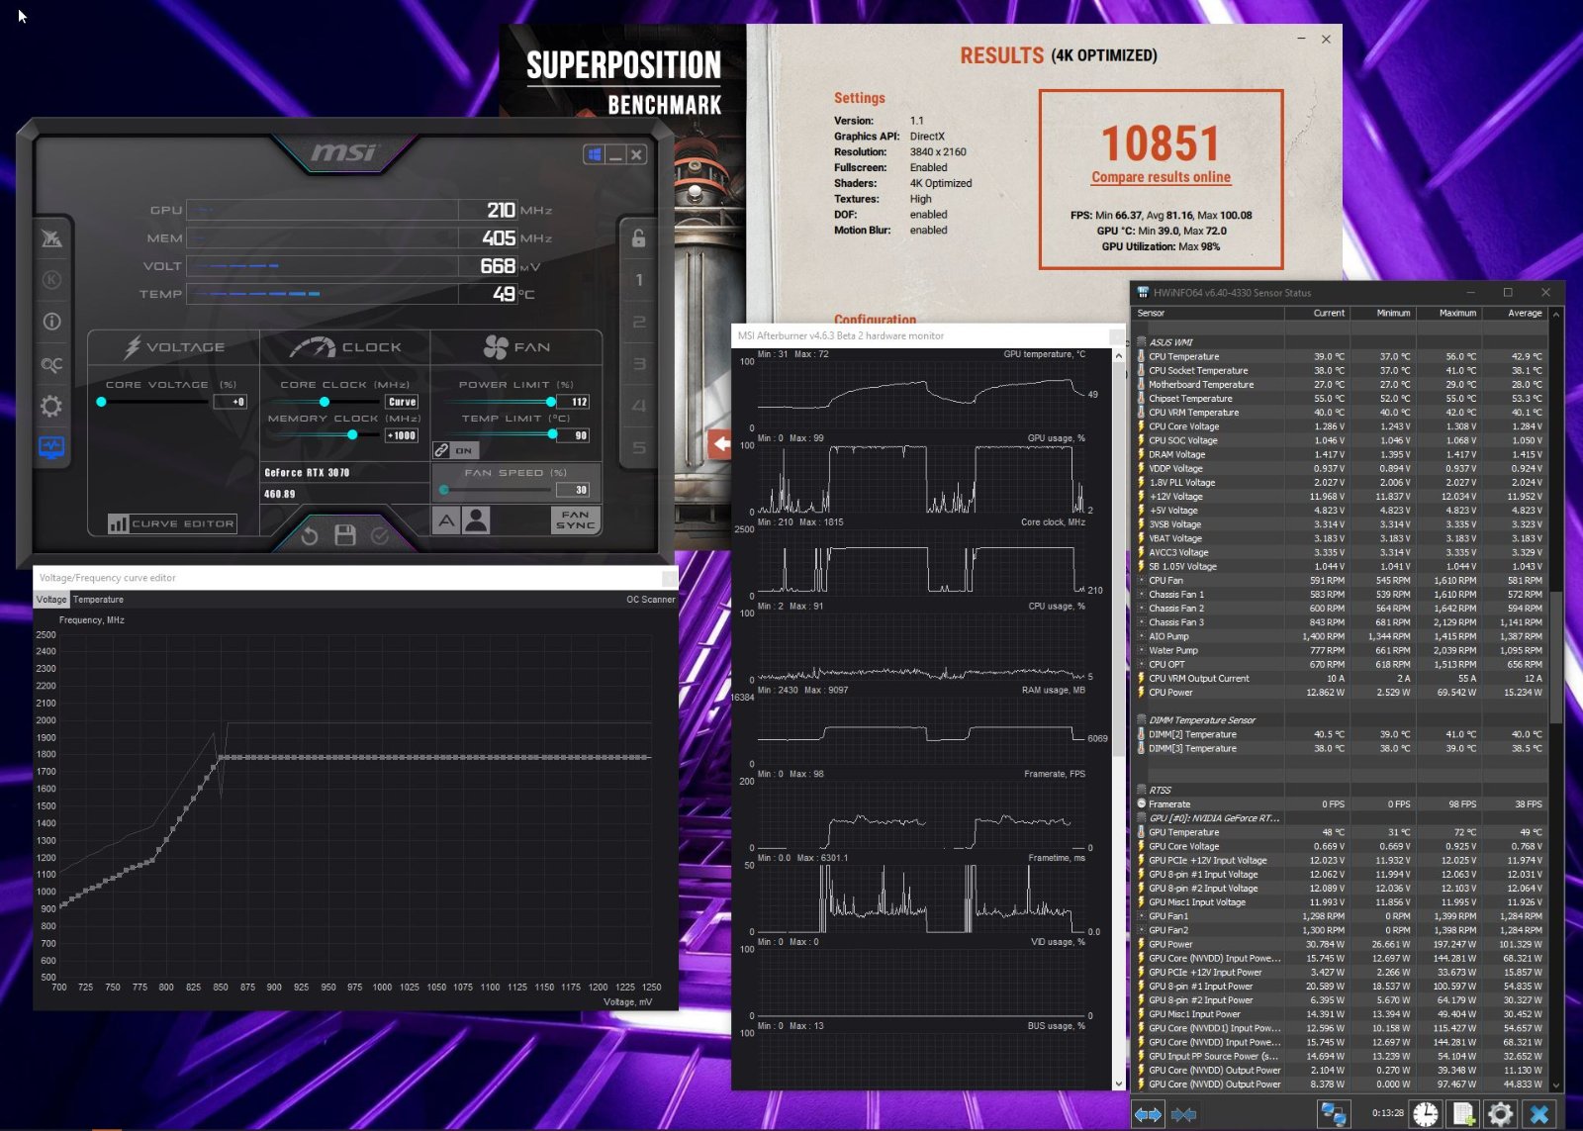Viewport: 1583px width, 1131px height.
Task: Toggle user-defined fan control person icon
Action: (x=476, y=519)
